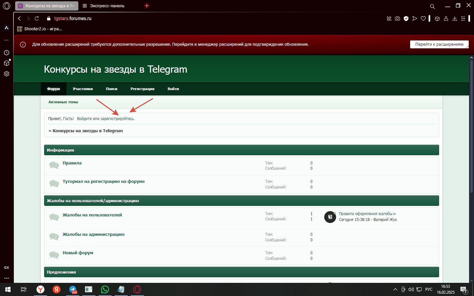Viewport: 474px width, 296px height.
Task: Open the extensions cube in the left sidebar
Action: pos(7,63)
